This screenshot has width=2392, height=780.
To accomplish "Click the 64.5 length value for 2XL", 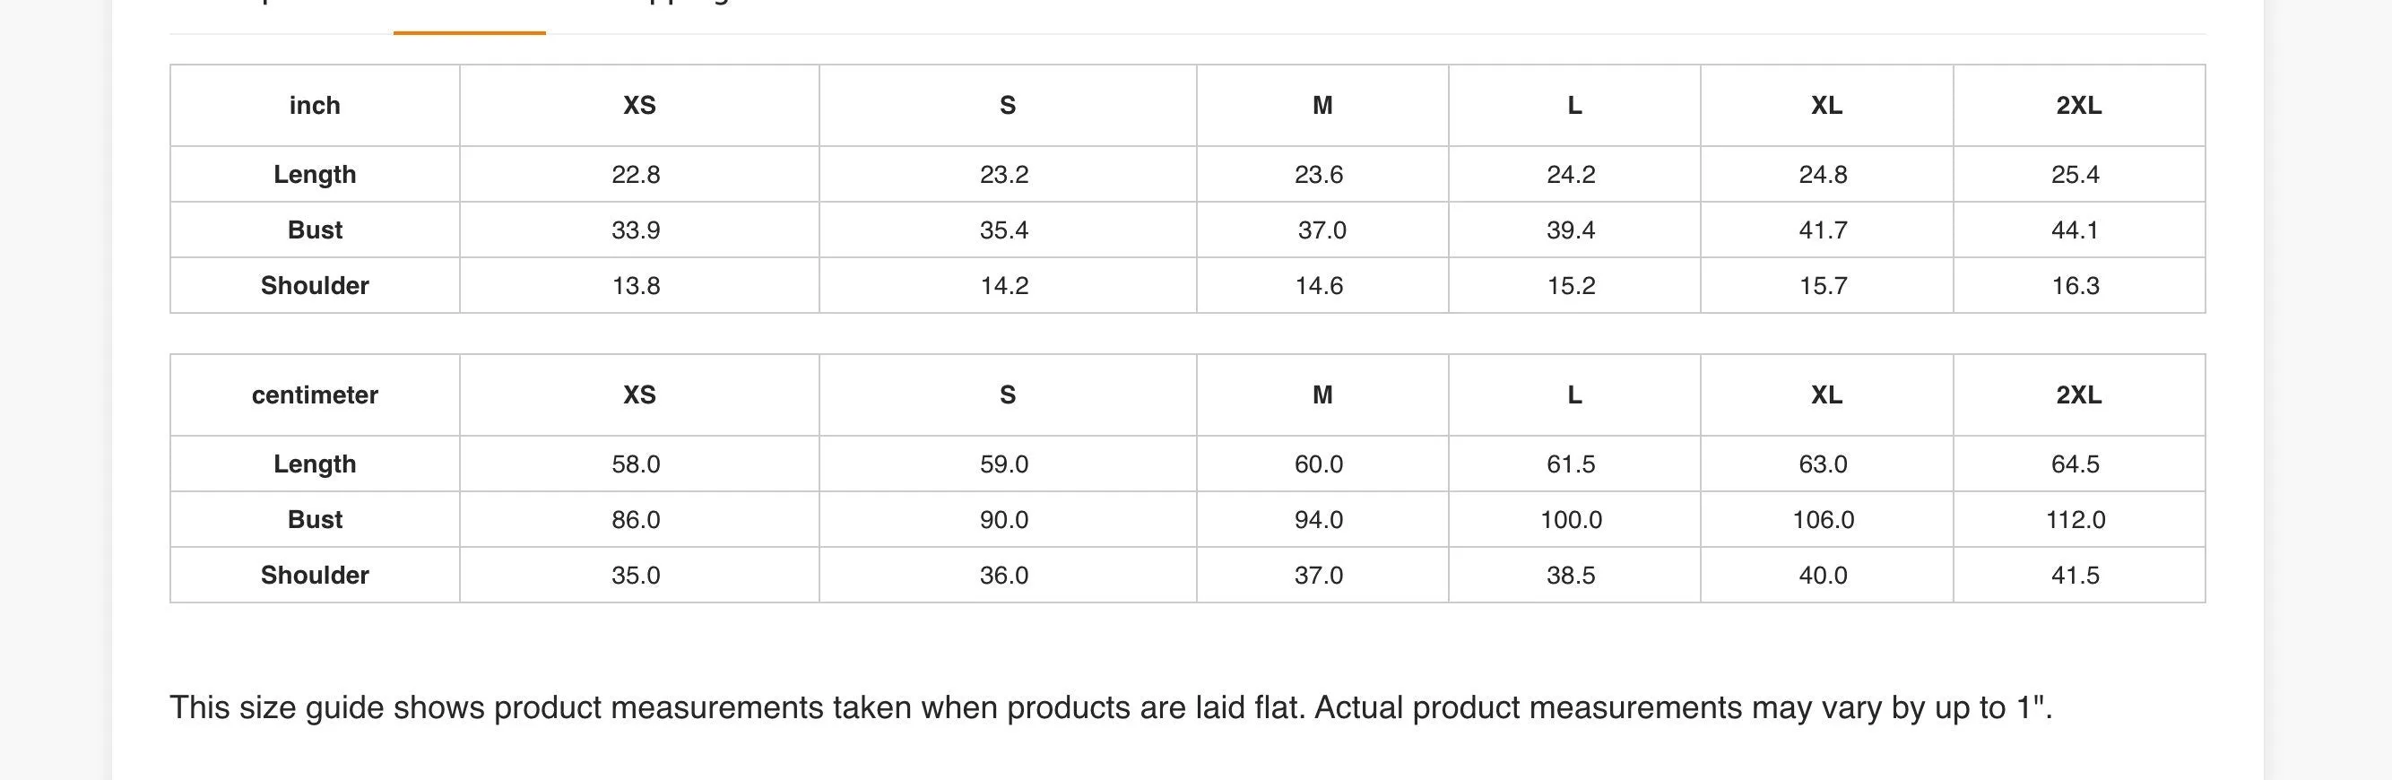I will coord(2076,464).
